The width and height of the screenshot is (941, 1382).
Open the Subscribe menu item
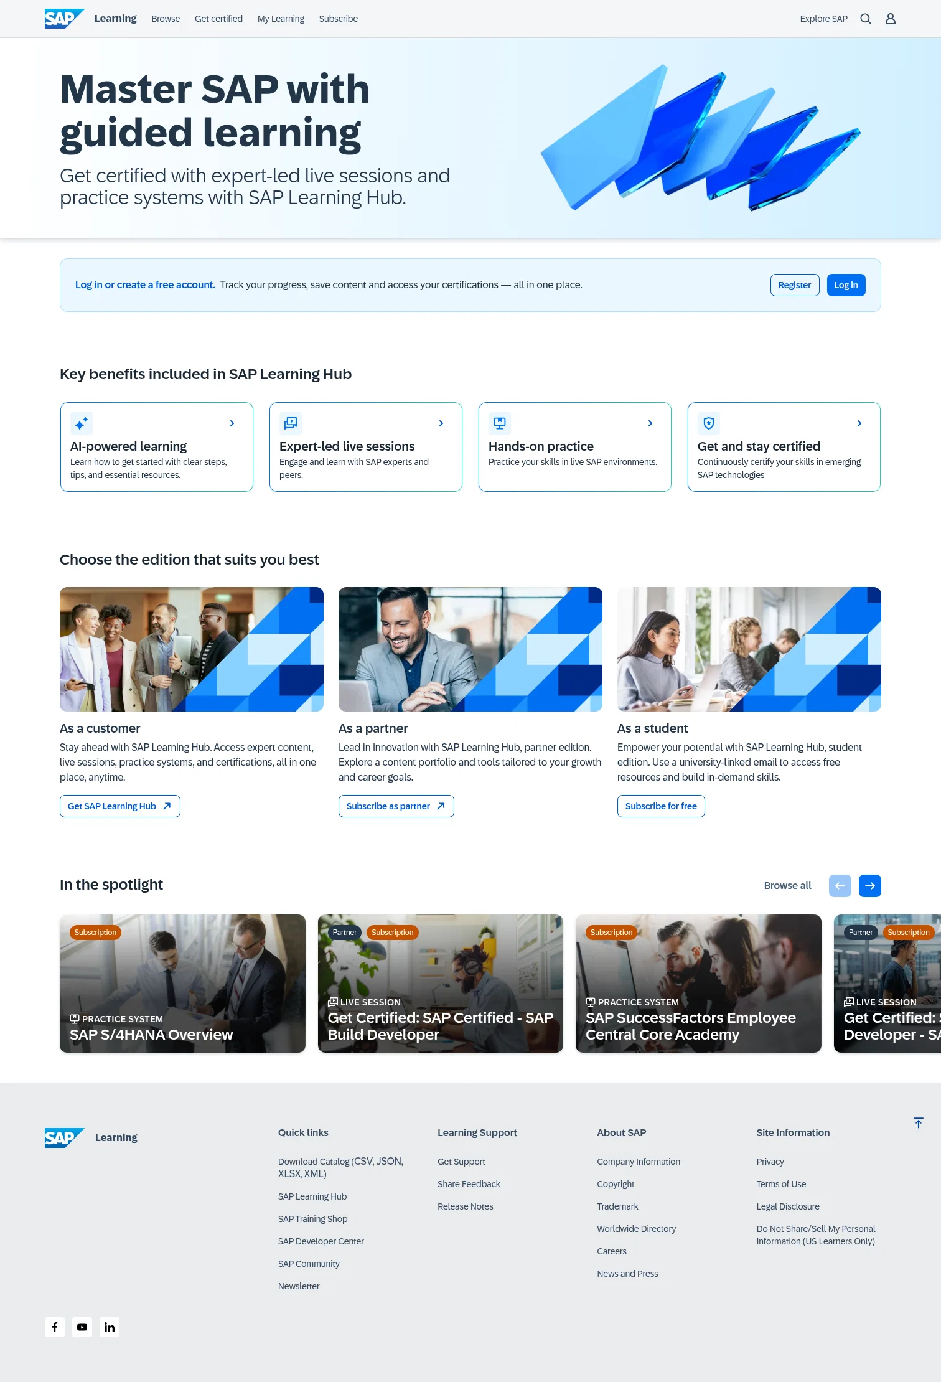338,19
